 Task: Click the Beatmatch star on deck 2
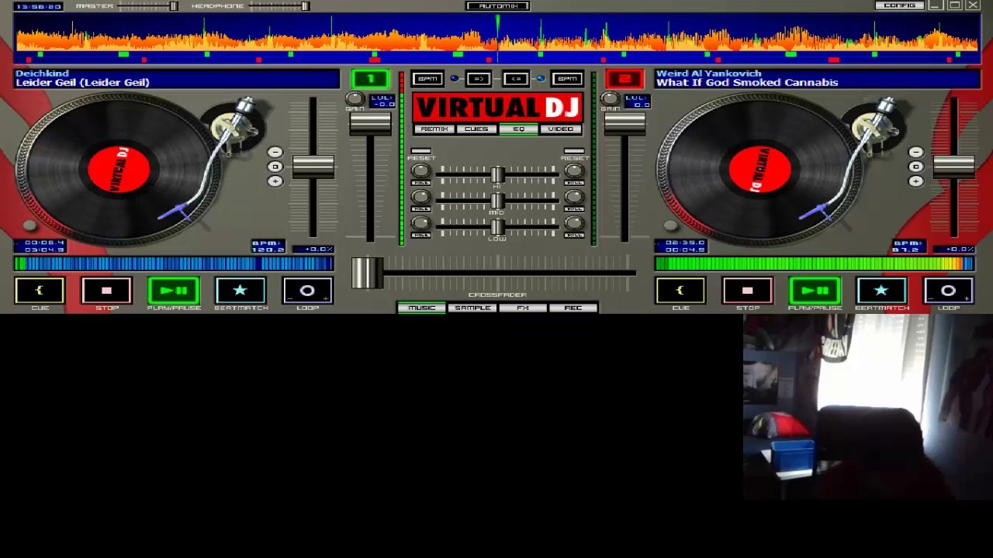click(881, 291)
